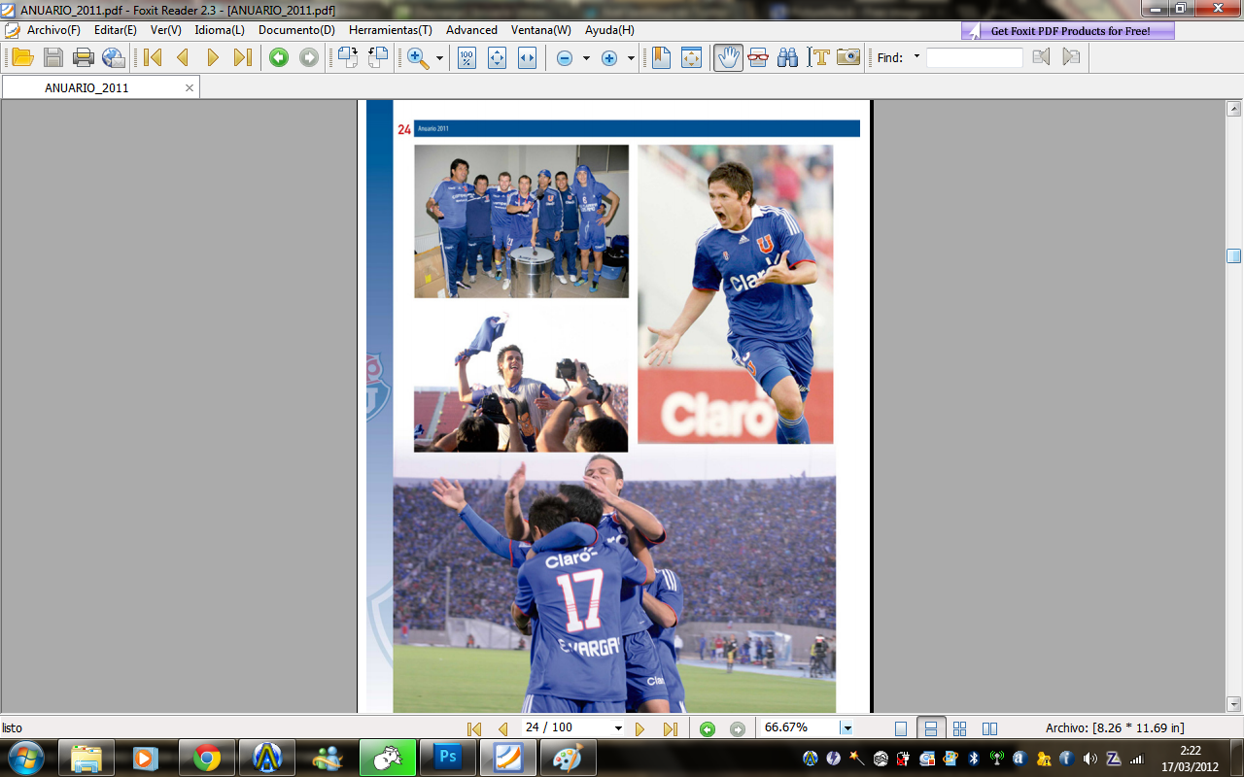Click the email/globe toolbar icon
This screenshot has width=1244, height=777.
[114, 57]
